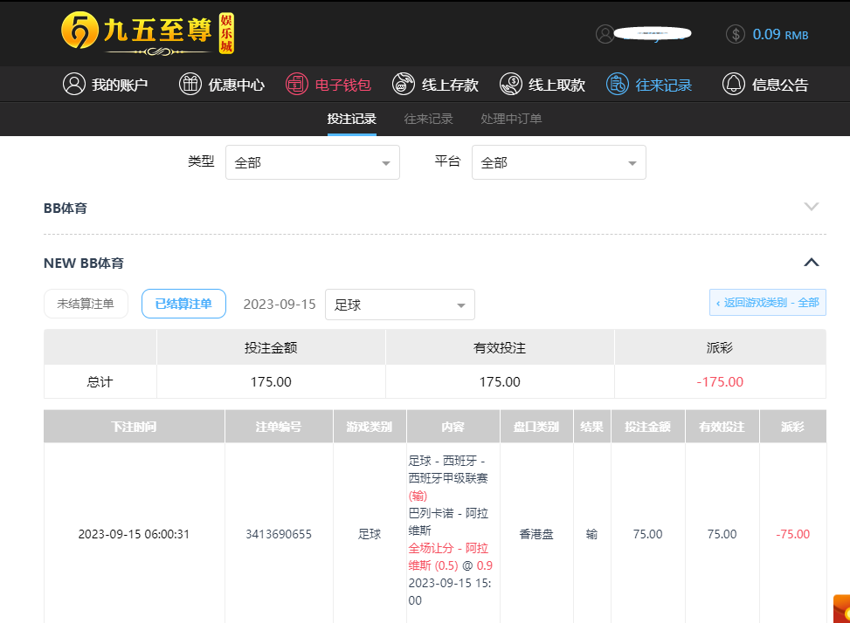Open 线上存款 deposit icon
The height and width of the screenshot is (623, 850).
pos(403,85)
